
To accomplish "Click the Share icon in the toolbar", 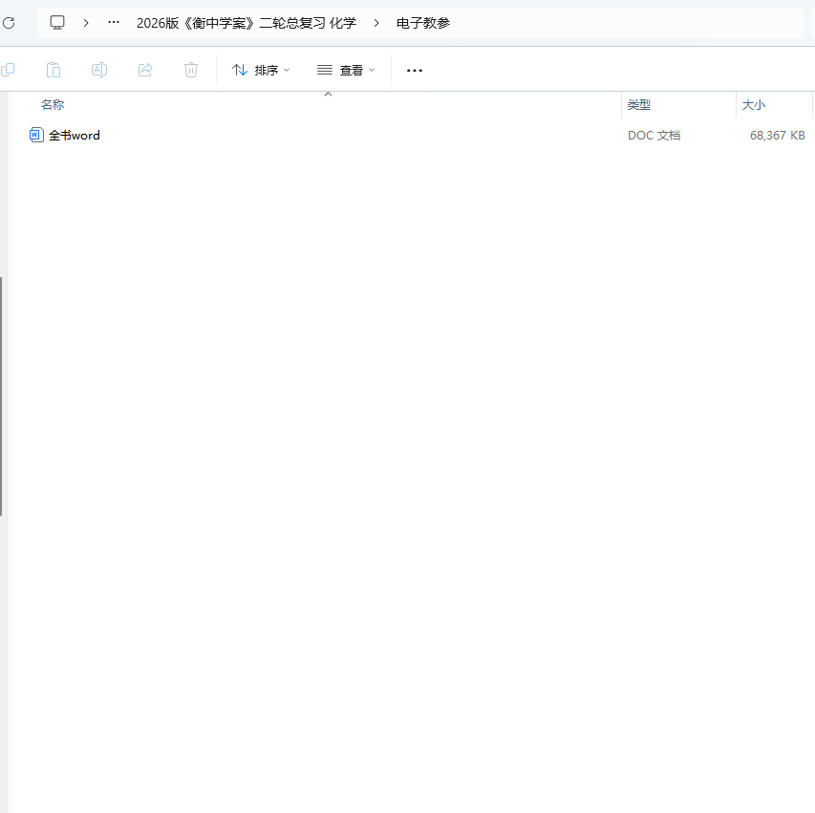I will [x=145, y=70].
